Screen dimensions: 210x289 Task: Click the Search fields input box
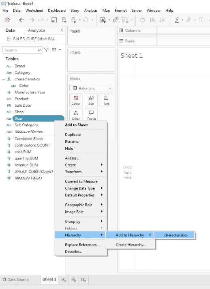tap(23, 50)
